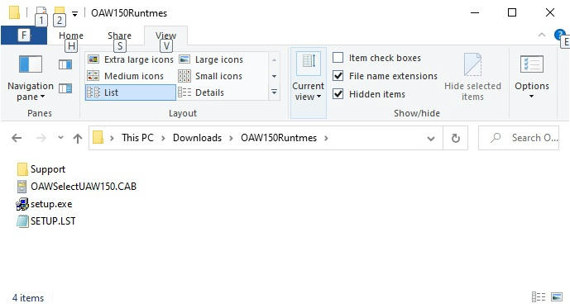Maximize the OAW150Runtmes window
The width and height of the screenshot is (570, 308).
[512, 12]
